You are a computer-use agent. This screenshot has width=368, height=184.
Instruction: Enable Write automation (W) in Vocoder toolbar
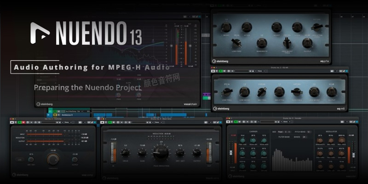point(239,122)
